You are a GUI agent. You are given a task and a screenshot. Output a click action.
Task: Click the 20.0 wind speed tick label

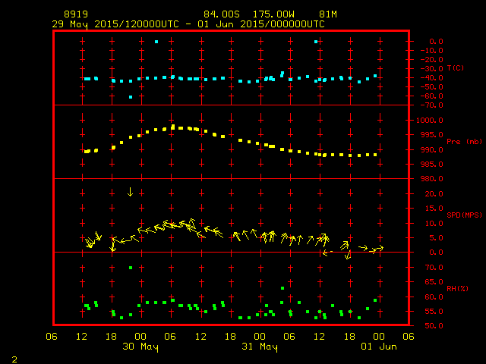(434, 194)
